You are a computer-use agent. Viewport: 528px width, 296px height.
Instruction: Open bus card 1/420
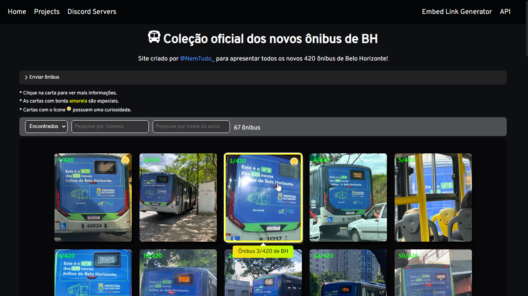coord(93,197)
